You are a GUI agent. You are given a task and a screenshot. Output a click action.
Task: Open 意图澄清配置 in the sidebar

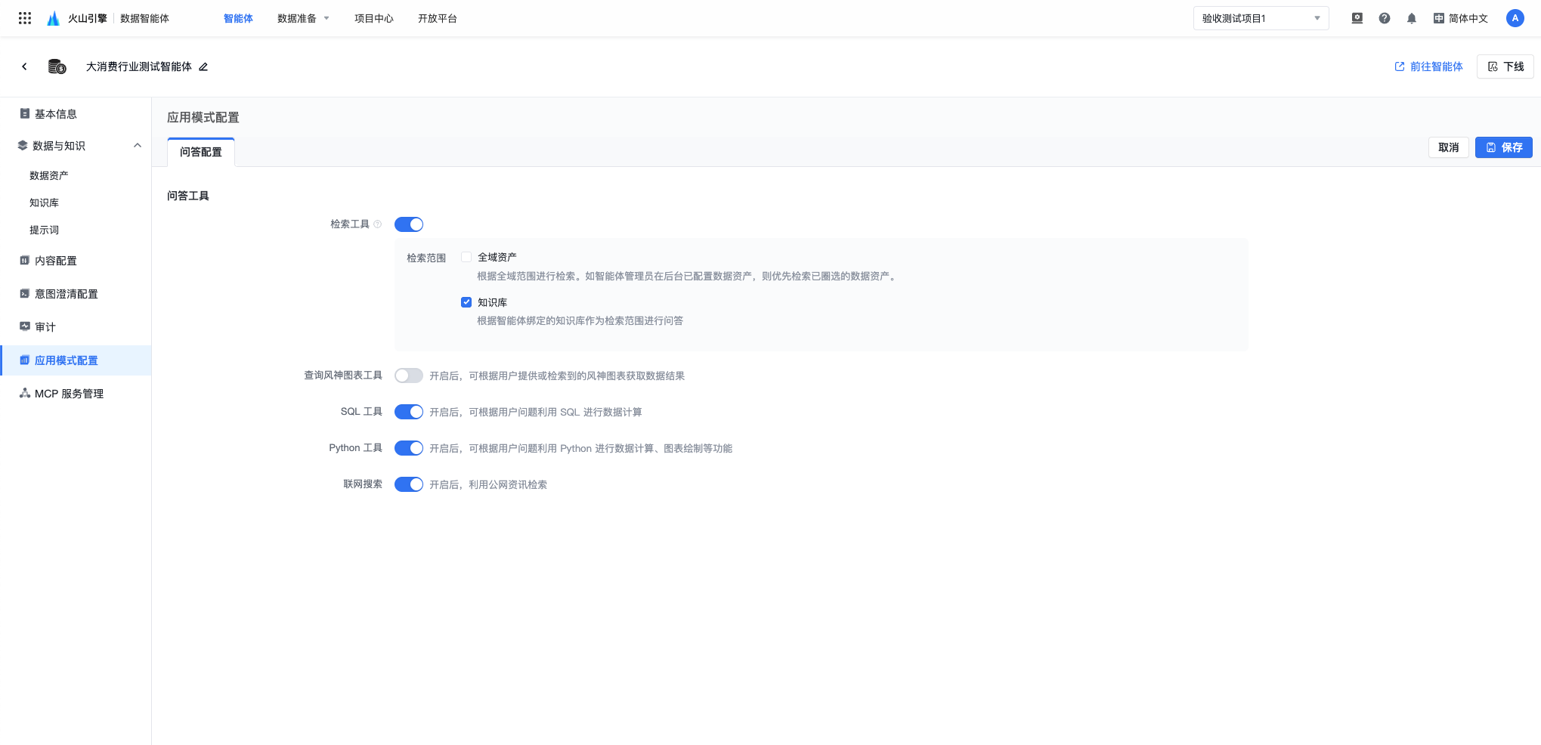pyautogui.click(x=67, y=294)
